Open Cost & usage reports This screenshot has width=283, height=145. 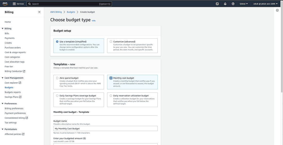click(15, 52)
